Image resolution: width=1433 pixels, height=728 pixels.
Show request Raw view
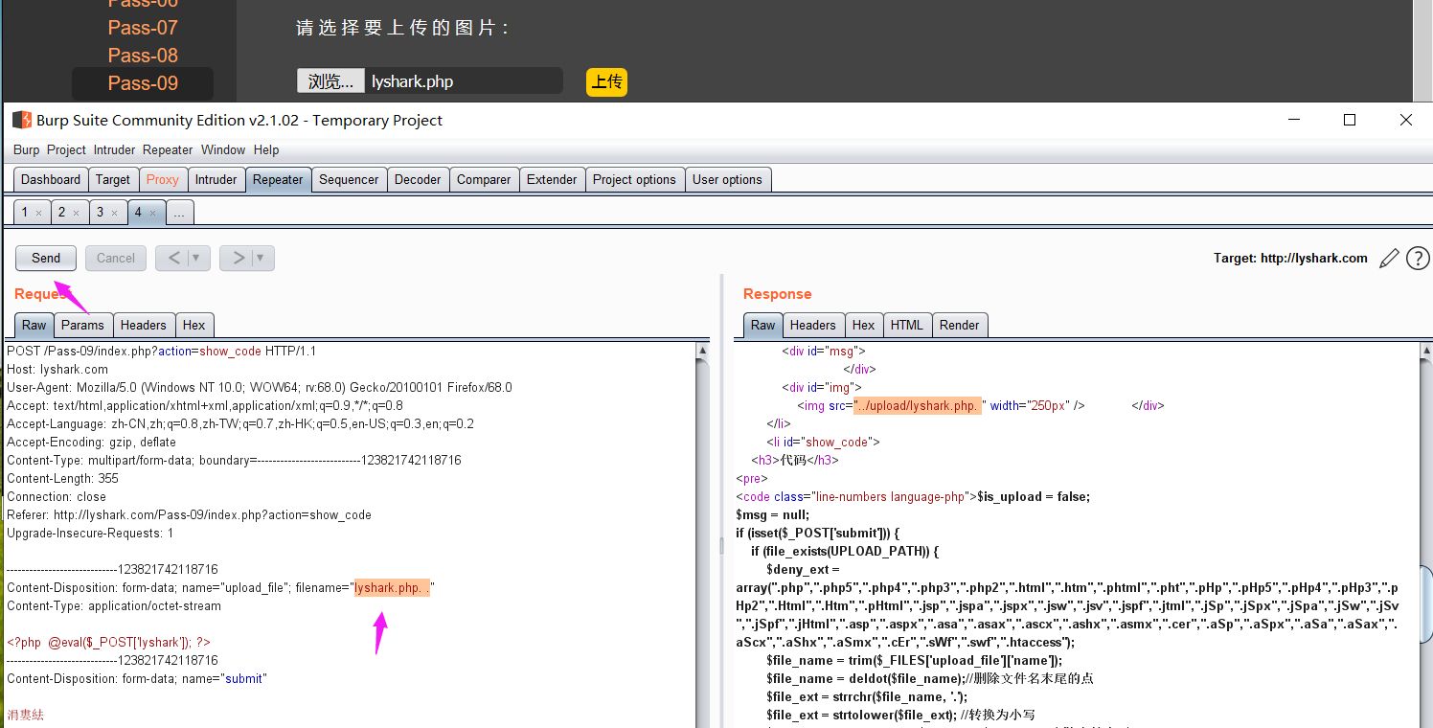[34, 325]
